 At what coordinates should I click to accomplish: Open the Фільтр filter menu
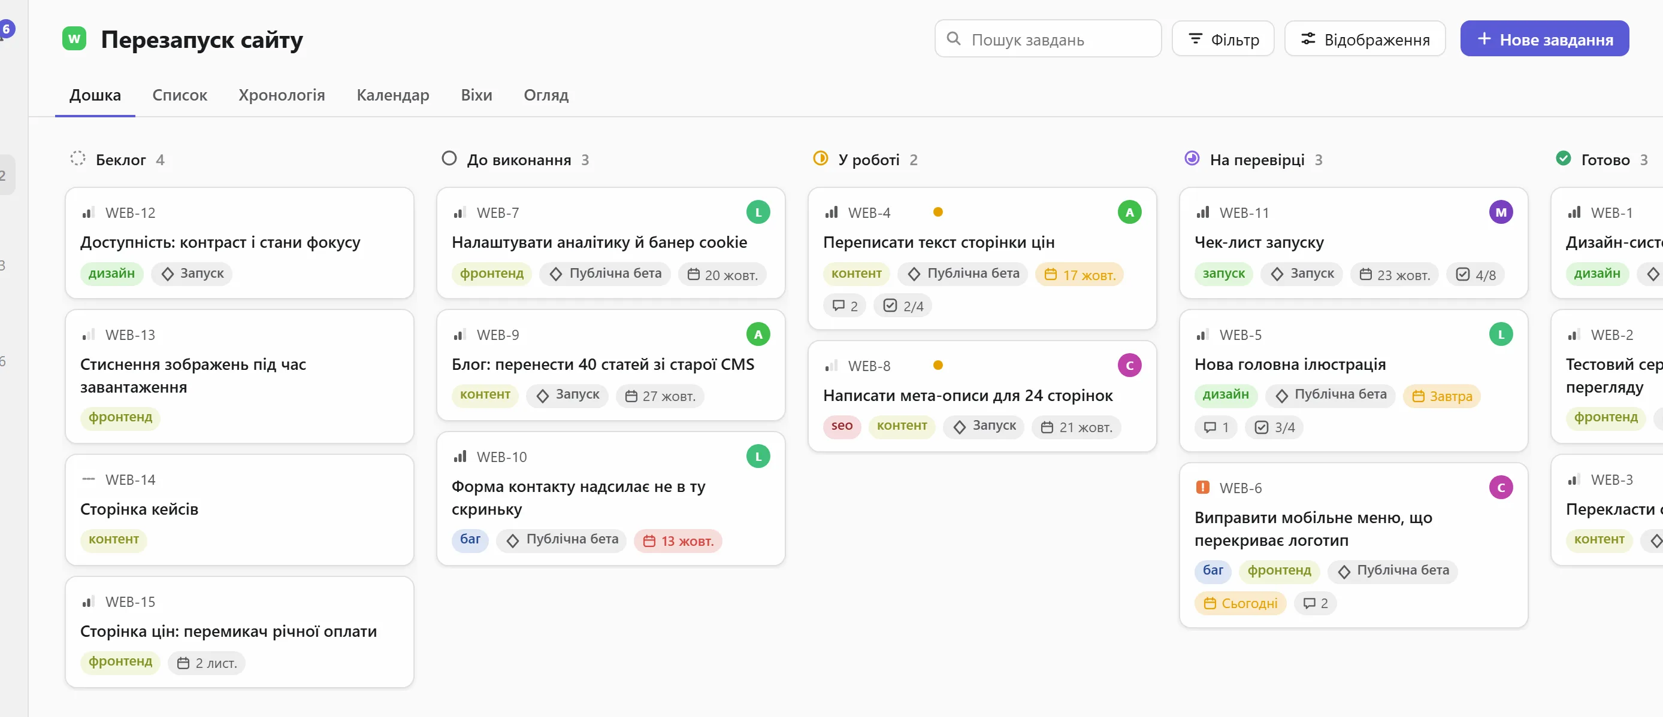(1223, 39)
